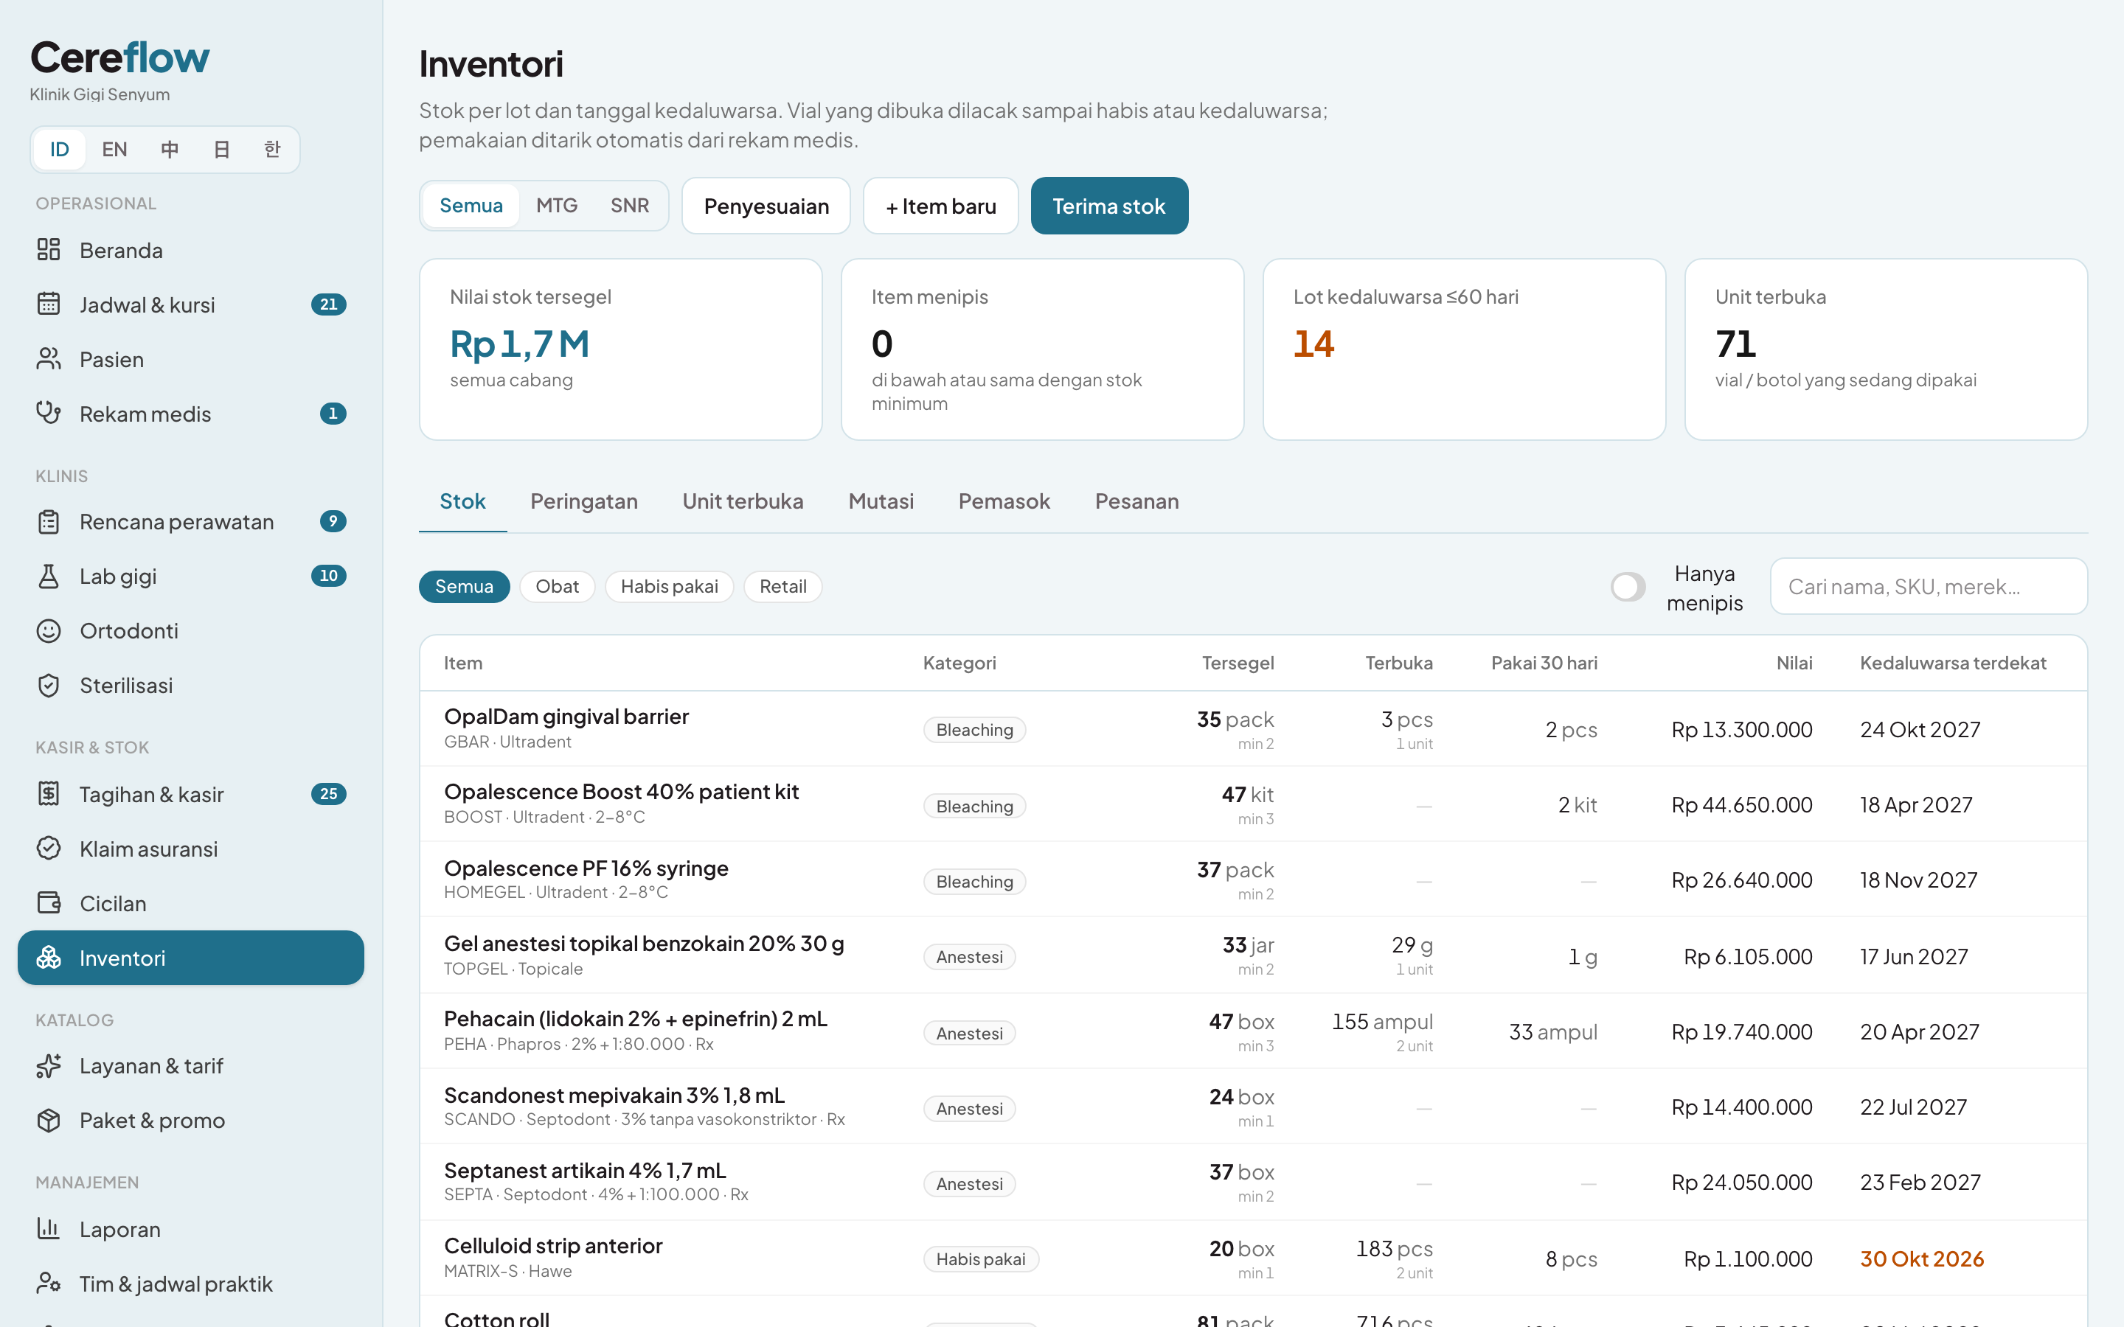This screenshot has height=1327, width=2124.
Task: Focus the Cari nama, SKU, merek search field
Action: pyautogui.click(x=1929, y=586)
